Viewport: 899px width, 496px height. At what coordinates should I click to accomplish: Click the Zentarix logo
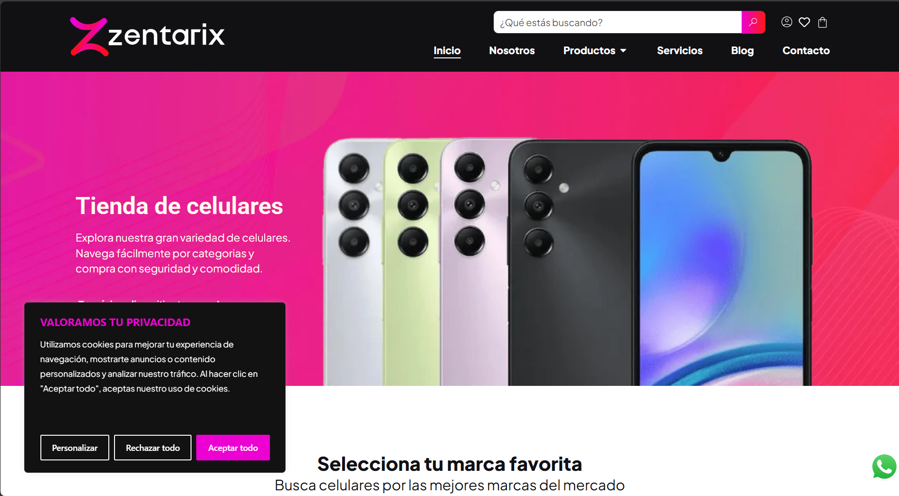pyautogui.click(x=147, y=37)
